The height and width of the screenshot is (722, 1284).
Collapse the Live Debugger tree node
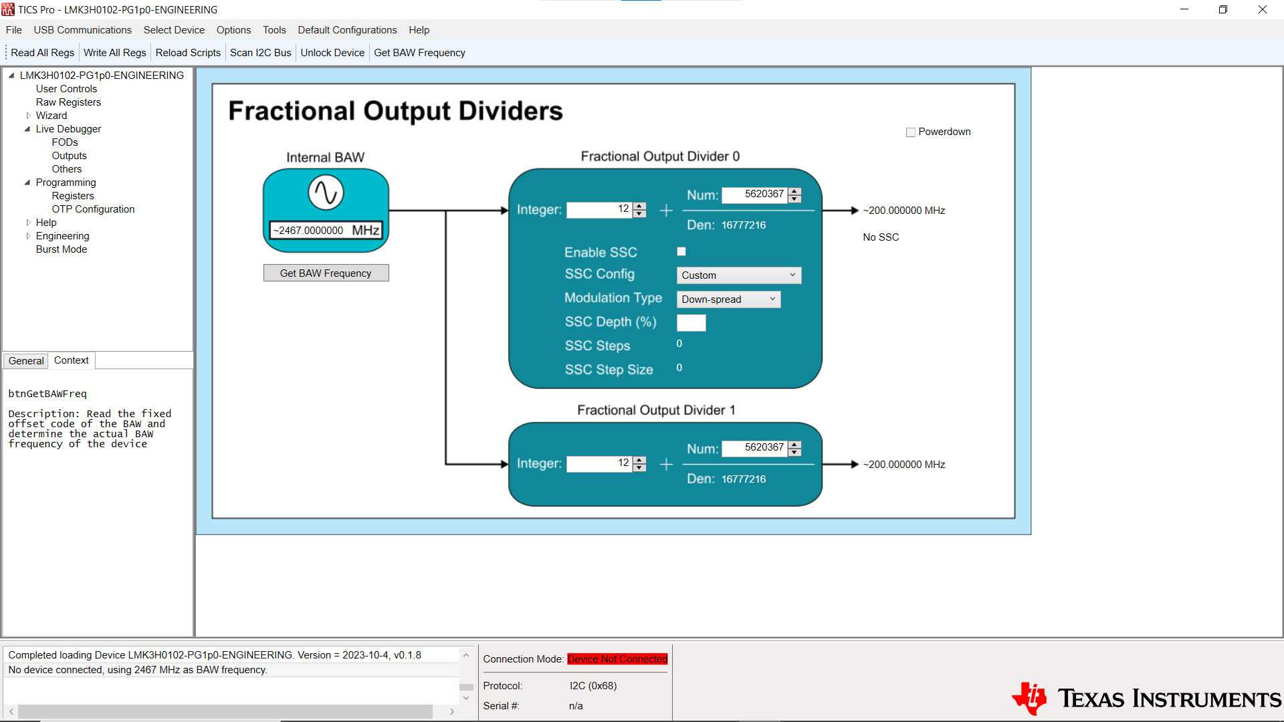tap(28, 129)
